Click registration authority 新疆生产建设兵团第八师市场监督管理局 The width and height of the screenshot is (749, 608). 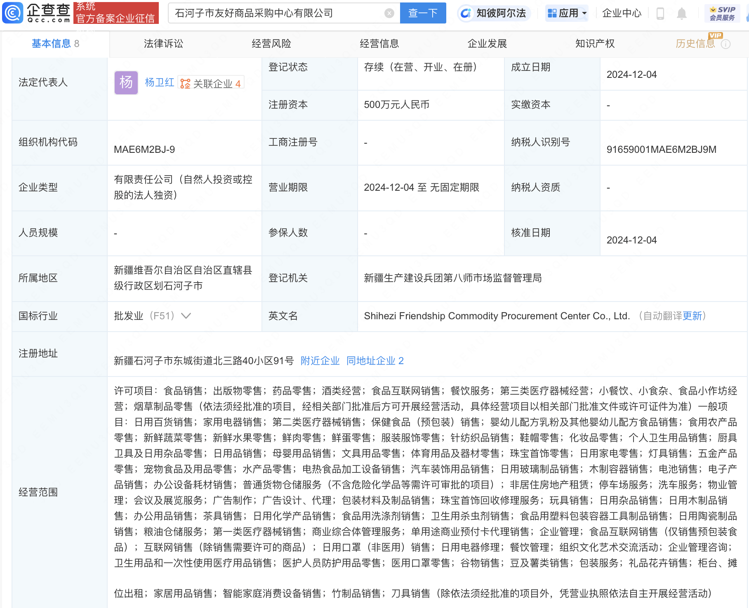click(x=453, y=278)
